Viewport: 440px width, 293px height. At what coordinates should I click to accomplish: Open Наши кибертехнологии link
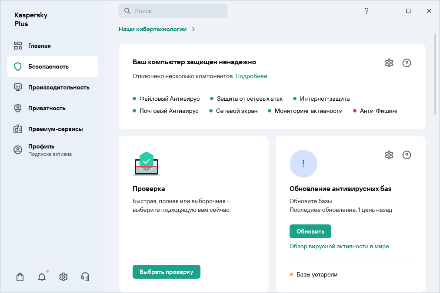coord(153,29)
